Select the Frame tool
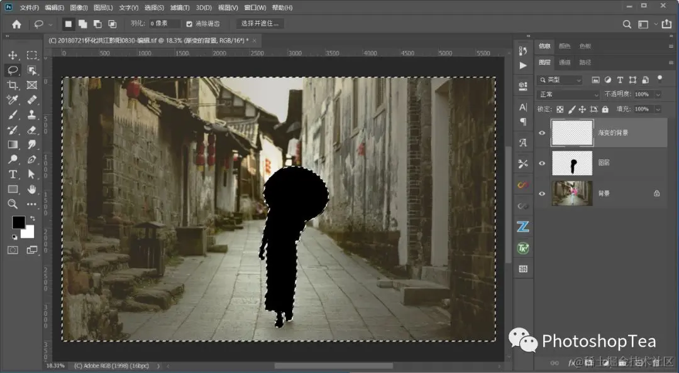Screen dimensions: 679x373 tap(31, 85)
